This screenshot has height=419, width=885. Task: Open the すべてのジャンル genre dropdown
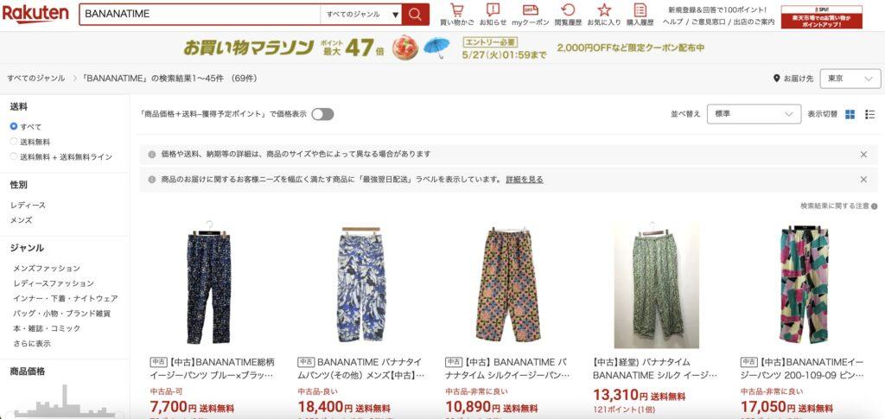tap(361, 15)
